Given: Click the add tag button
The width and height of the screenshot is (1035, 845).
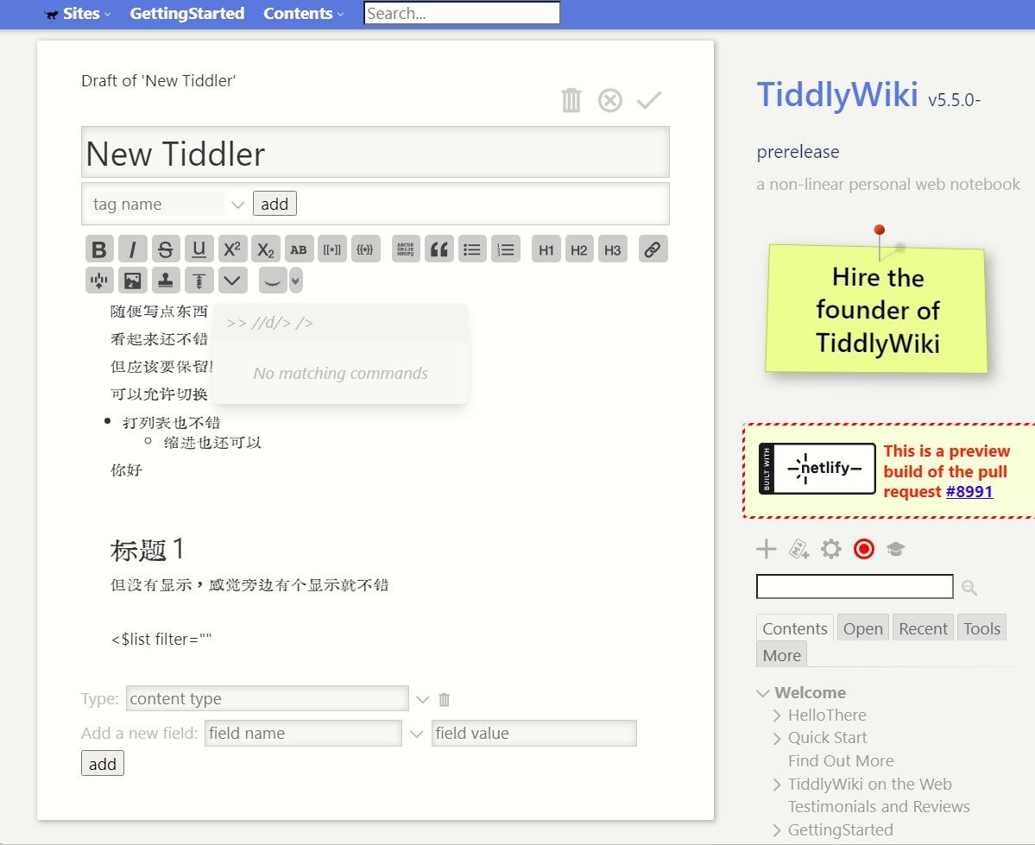Looking at the screenshot, I should 275,204.
